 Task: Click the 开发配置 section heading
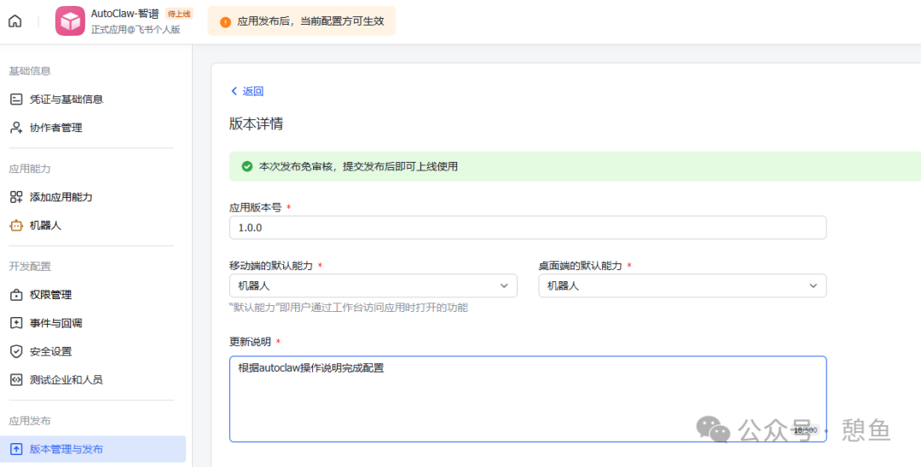pyautogui.click(x=30, y=267)
